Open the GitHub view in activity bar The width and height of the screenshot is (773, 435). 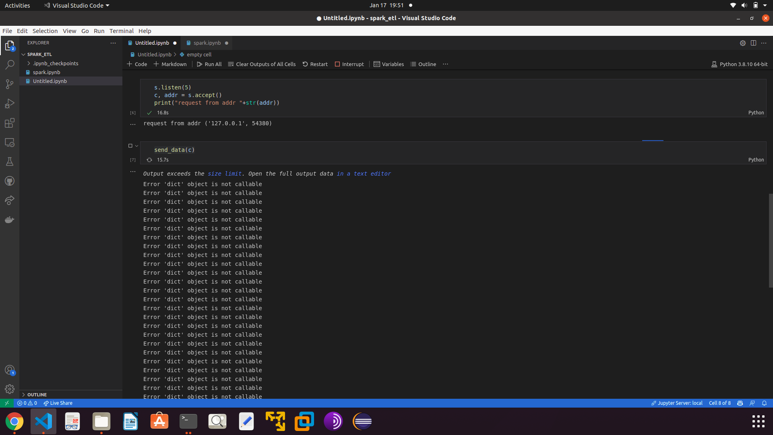click(10, 181)
